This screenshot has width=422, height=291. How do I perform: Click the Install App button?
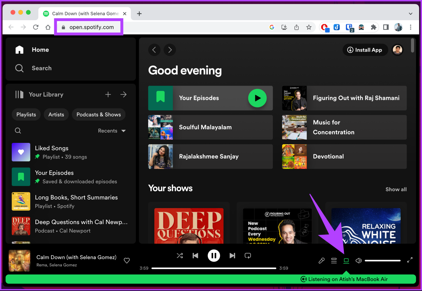365,50
